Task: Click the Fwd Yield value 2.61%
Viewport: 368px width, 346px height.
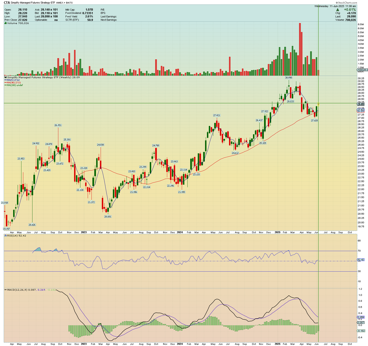Action: (89, 16)
